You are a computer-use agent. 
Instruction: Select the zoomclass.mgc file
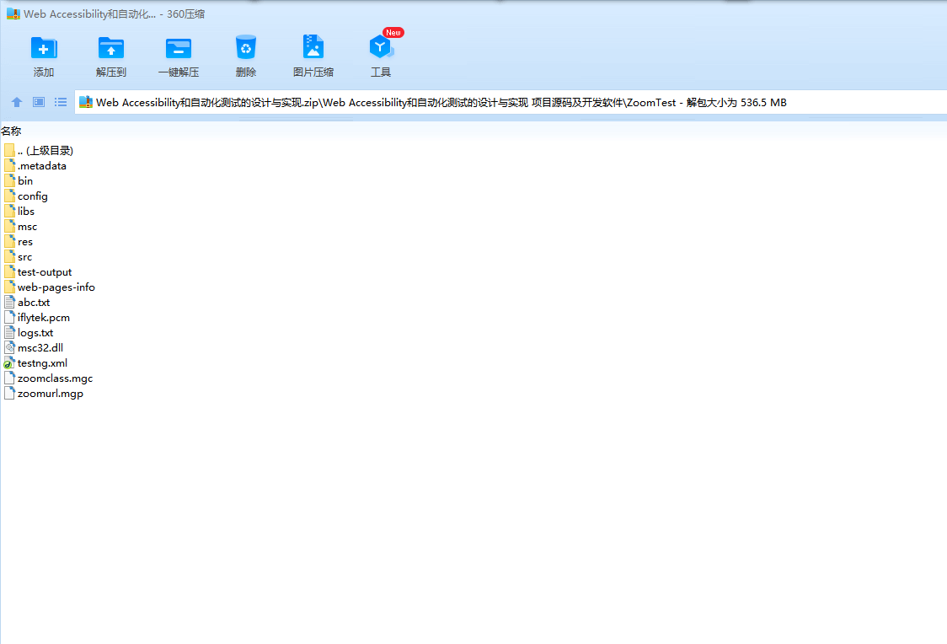click(x=48, y=378)
